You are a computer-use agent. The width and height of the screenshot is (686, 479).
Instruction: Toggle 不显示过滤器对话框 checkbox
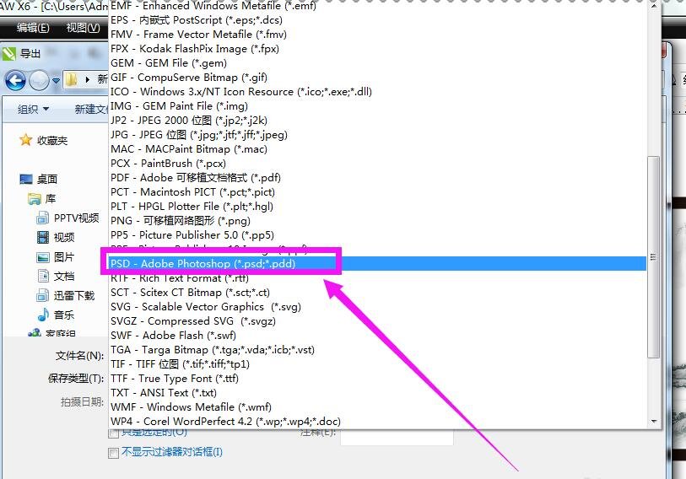(x=113, y=453)
